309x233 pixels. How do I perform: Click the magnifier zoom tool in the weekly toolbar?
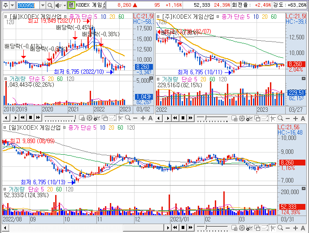280,119
